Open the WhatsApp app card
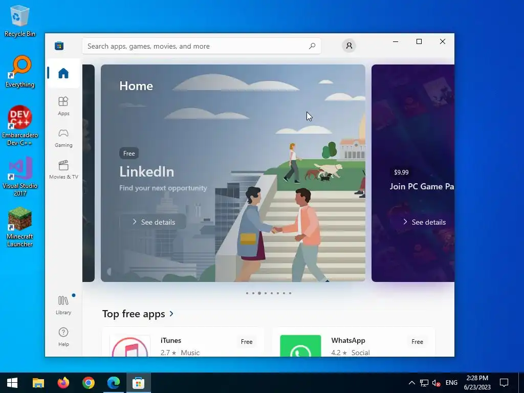Image resolution: width=524 pixels, height=393 pixels. point(354,342)
